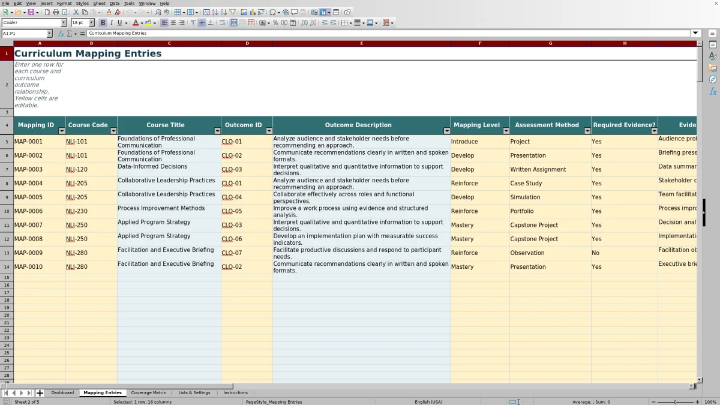720x405 pixels.
Task: Click the formula input line
Action: (389, 34)
